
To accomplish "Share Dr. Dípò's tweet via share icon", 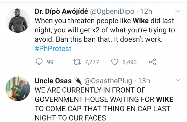I will click(x=152, y=62).
